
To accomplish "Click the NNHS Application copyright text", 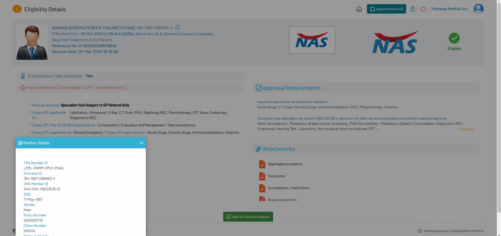I will click(453, 231).
